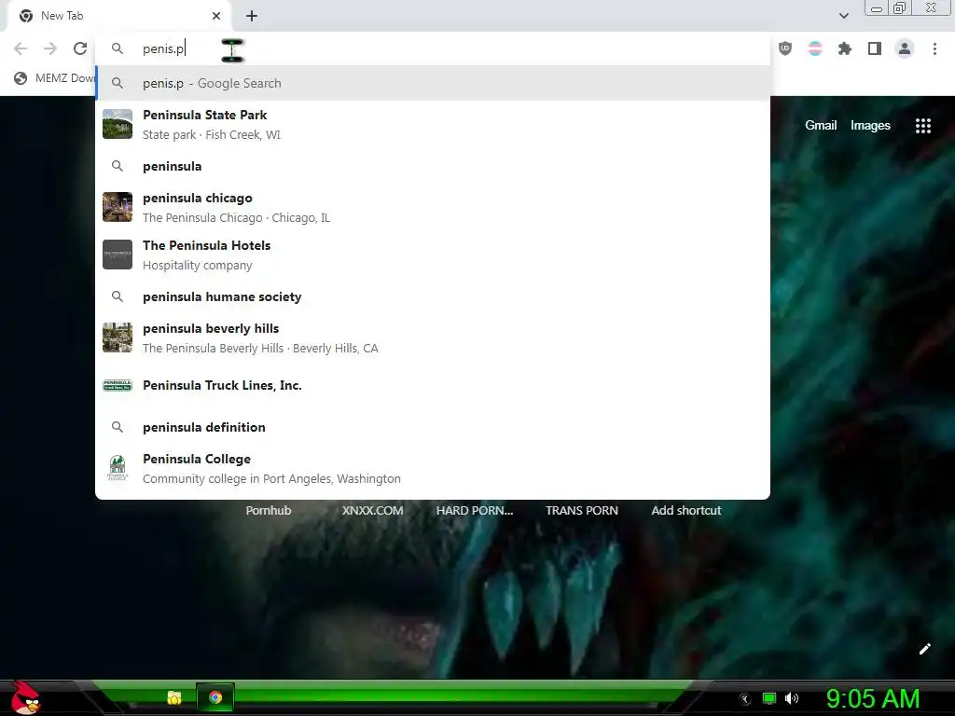Viewport: 955px width, 716px height.
Task: Expand the tab search chevron
Action: pyautogui.click(x=843, y=16)
